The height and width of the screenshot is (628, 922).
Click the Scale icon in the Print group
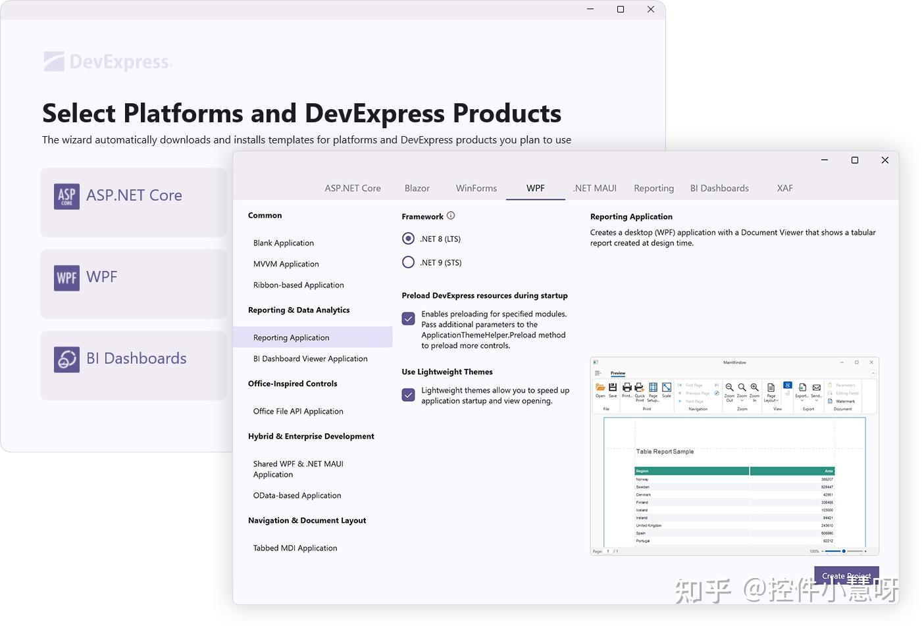(x=667, y=387)
